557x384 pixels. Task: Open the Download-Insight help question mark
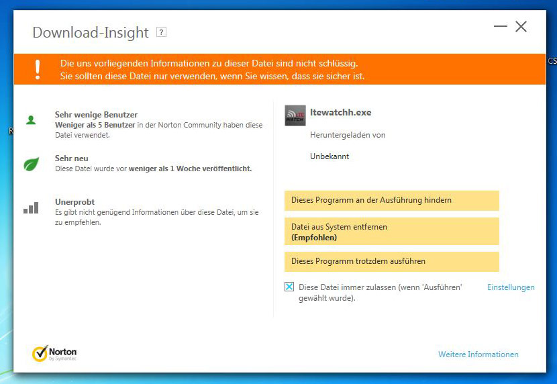pos(161,32)
